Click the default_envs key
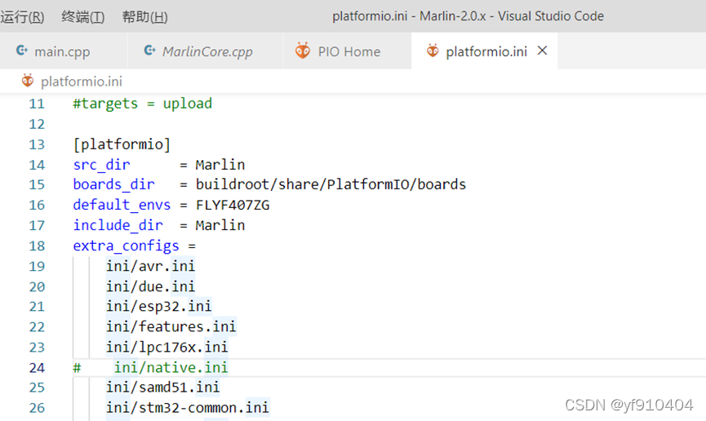This screenshot has height=421, width=706. [x=122, y=206]
